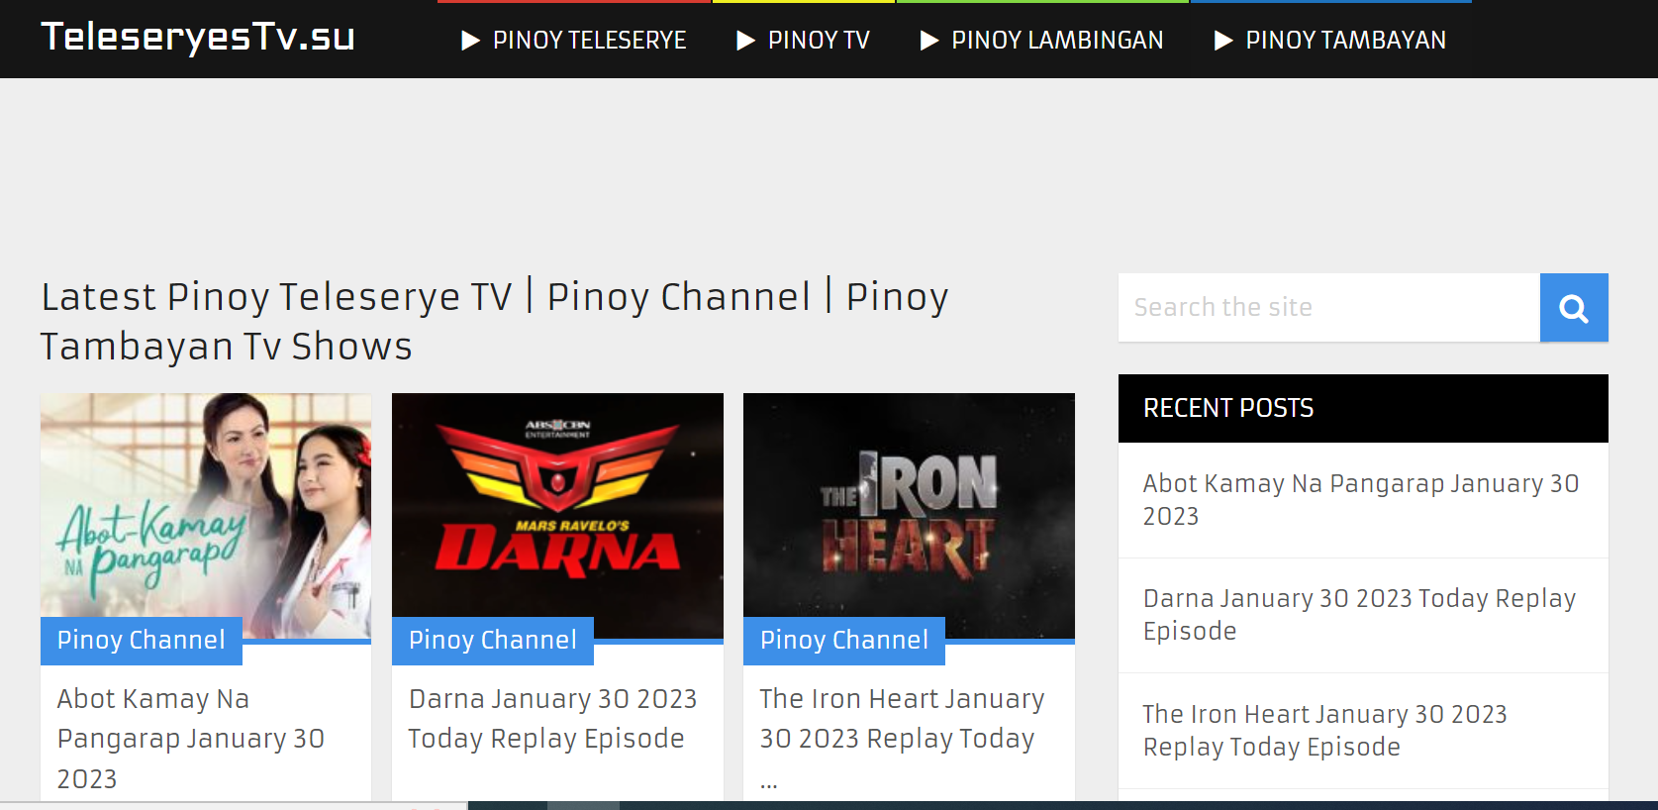Image resolution: width=1658 pixels, height=810 pixels.
Task: Click the search magnifier button
Action: 1574,308
